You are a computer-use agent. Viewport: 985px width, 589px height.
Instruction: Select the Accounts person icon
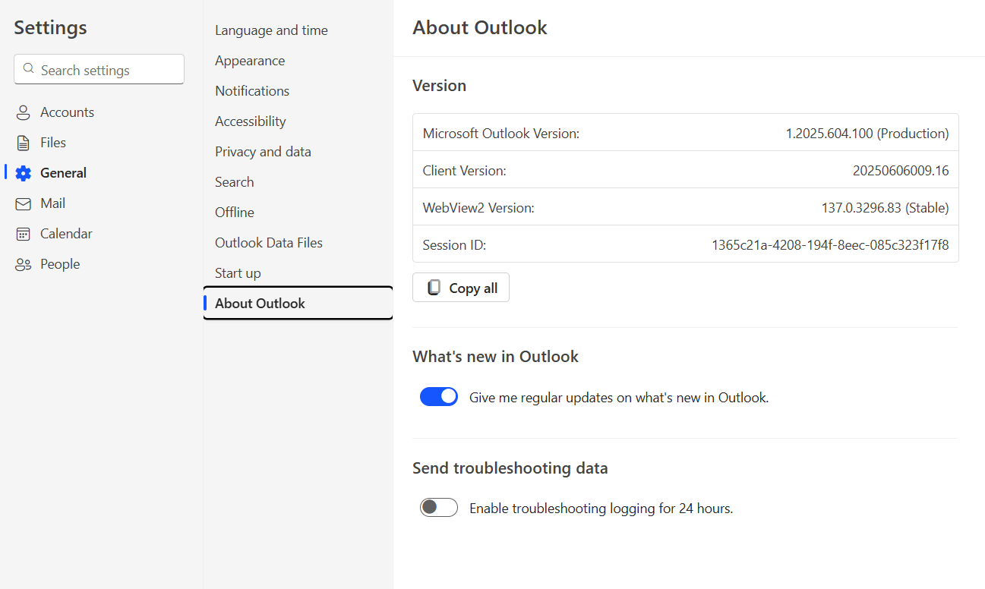tap(24, 112)
